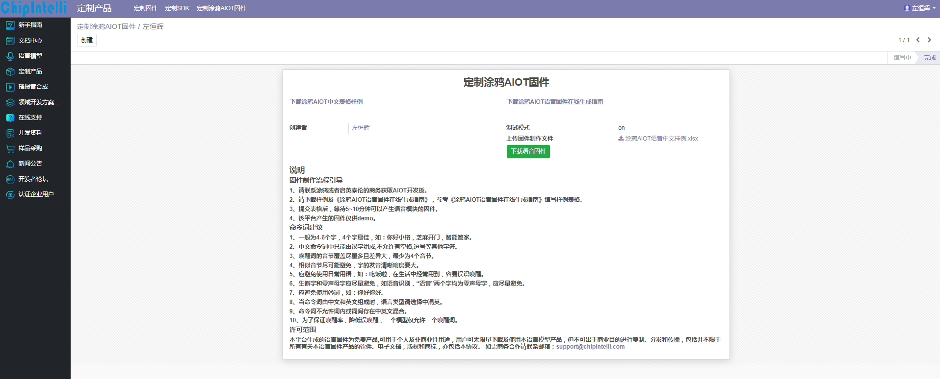This screenshot has width=940, height=379.
Task: Click the 开发资料 sidebar label
Action: click(x=30, y=133)
